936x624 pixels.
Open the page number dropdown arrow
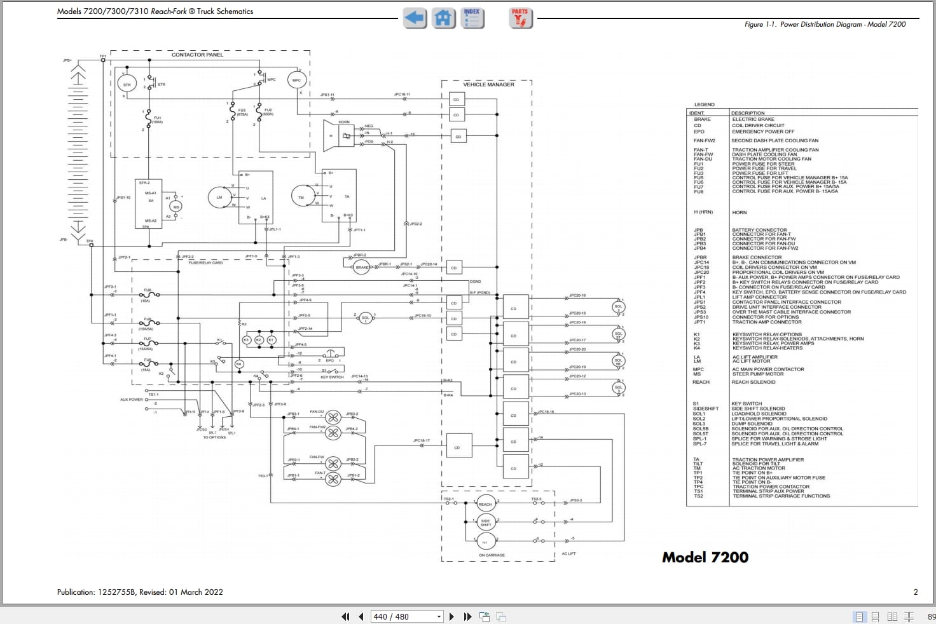(439, 616)
